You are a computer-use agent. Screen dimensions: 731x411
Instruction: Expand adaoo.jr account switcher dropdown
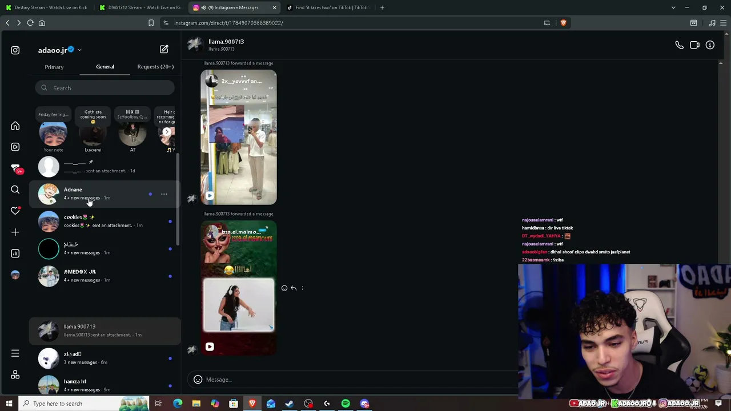79,50
